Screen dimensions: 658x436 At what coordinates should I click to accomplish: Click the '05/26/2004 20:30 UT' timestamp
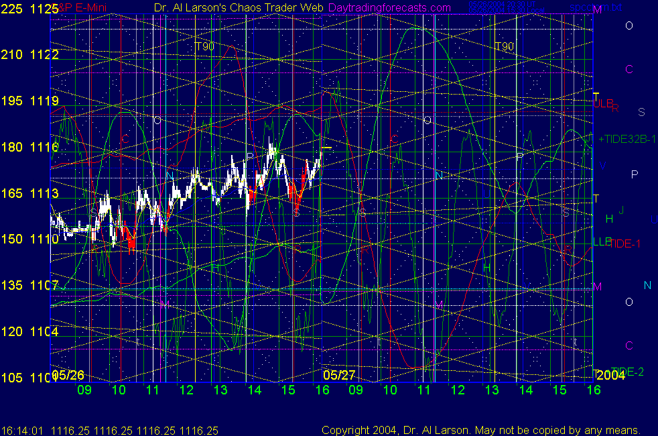502,4
